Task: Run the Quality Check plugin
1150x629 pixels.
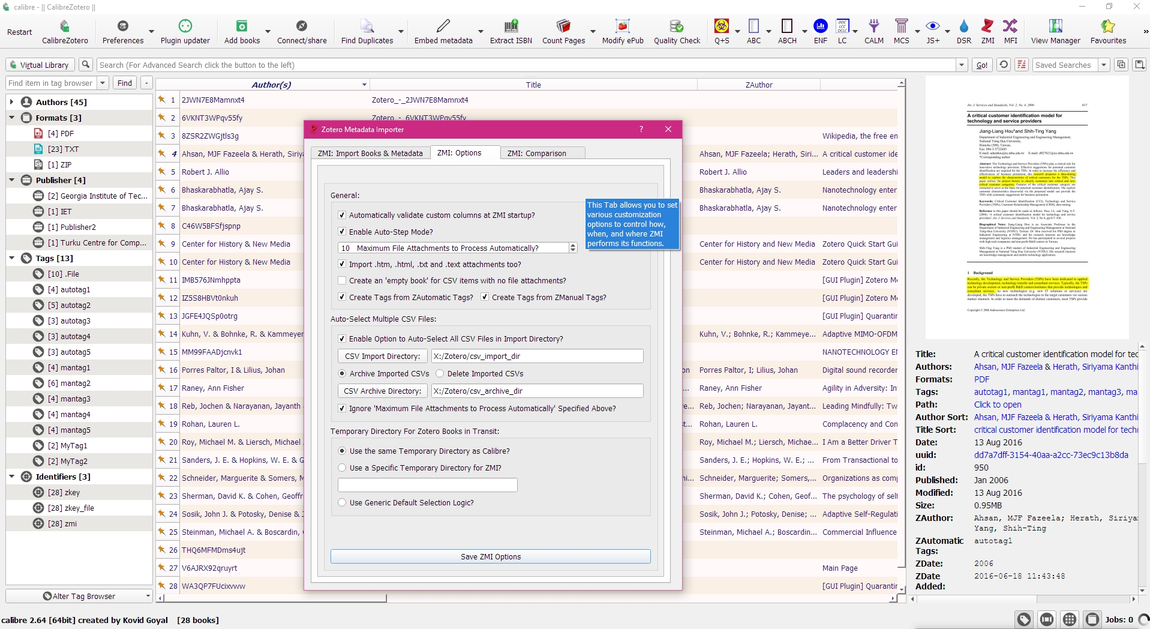Action: click(677, 31)
